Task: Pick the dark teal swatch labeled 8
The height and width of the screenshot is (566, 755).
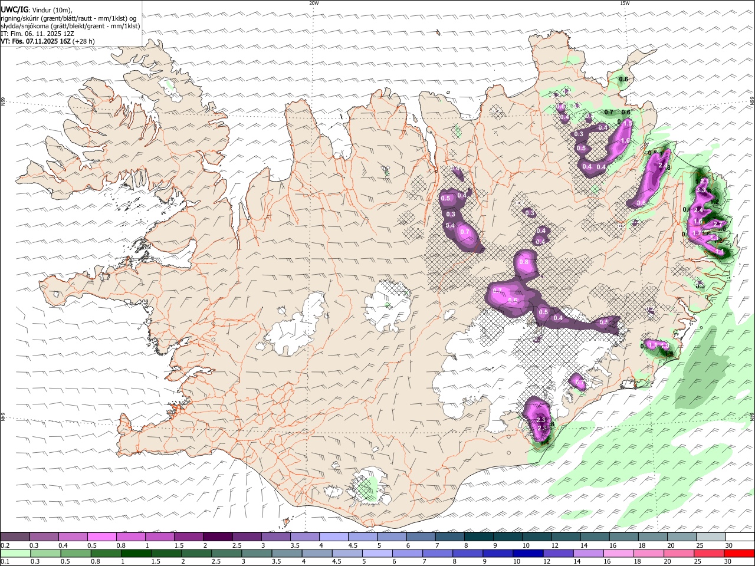Action: click(x=478, y=537)
